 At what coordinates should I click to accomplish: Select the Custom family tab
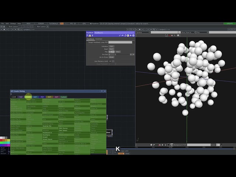(x=64, y=97)
